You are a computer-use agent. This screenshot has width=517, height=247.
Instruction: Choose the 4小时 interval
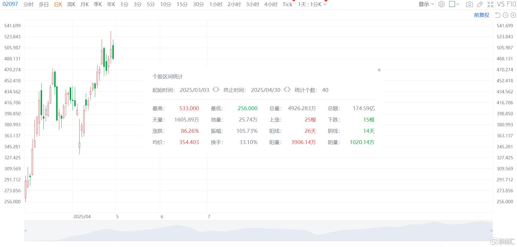point(271,4)
